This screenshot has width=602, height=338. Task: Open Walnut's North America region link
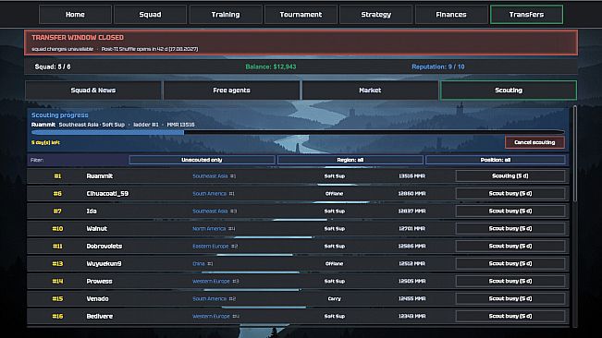click(x=209, y=228)
